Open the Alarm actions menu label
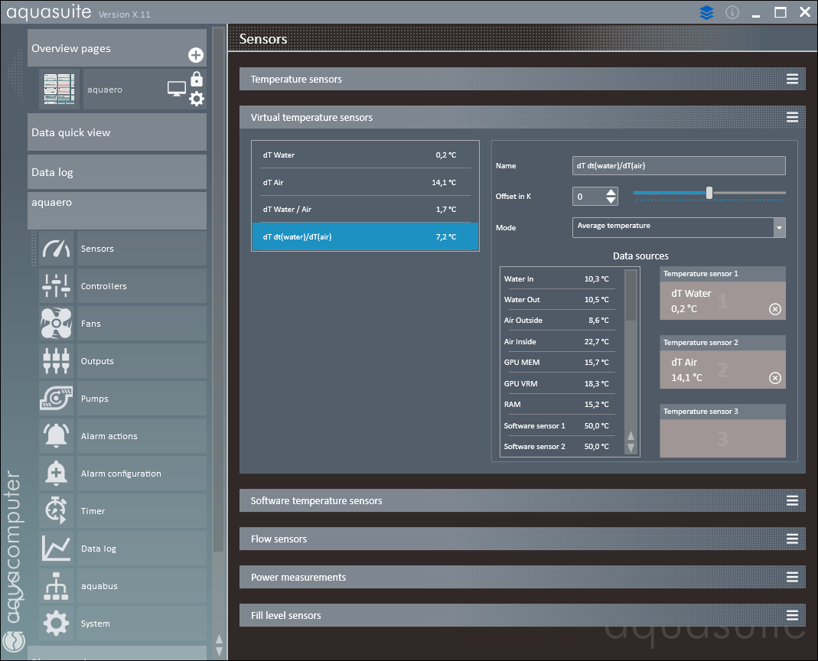This screenshot has height=661, width=818. point(109,436)
